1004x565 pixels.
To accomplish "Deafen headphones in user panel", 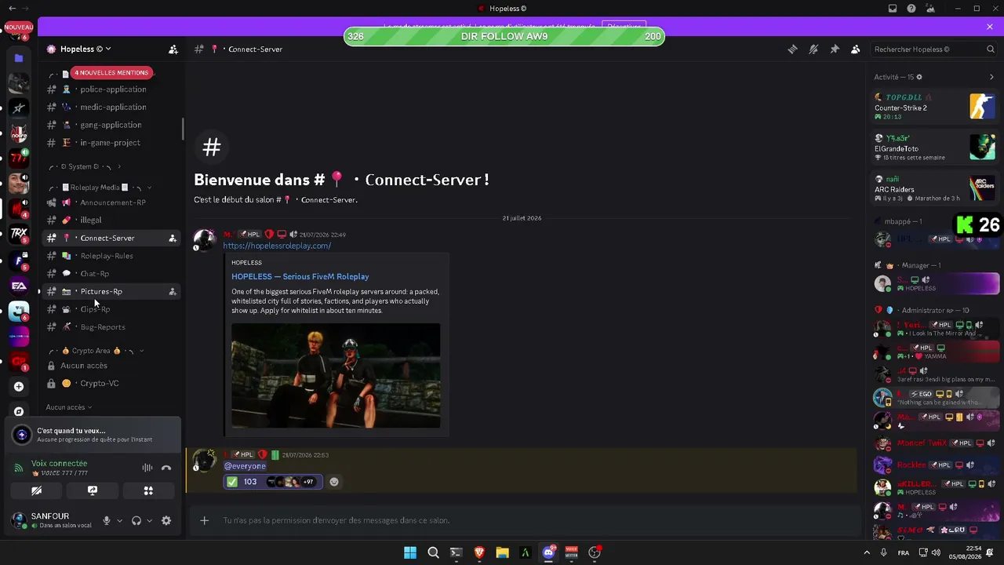I will click(x=136, y=520).
